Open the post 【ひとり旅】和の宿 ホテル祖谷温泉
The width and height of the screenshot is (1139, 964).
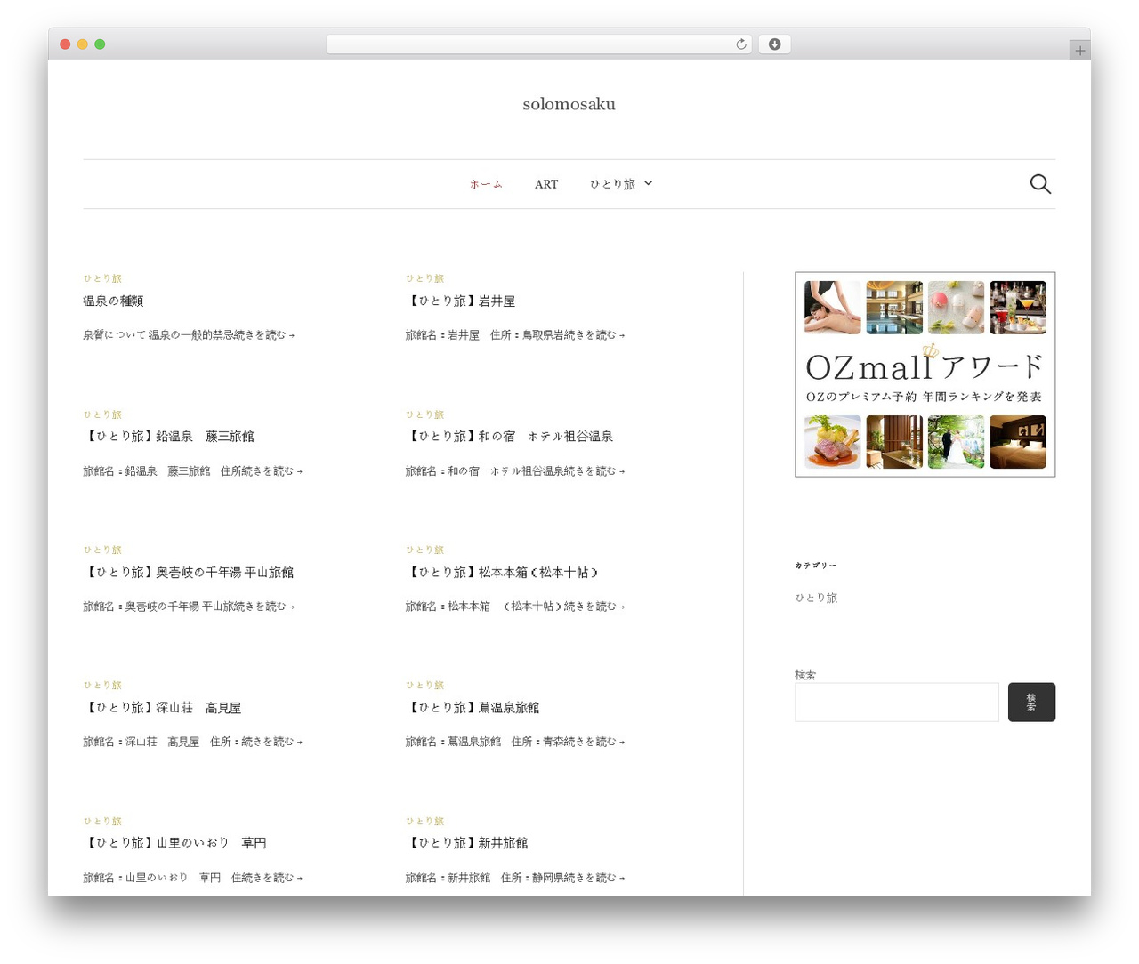click(x=510, y=437)
